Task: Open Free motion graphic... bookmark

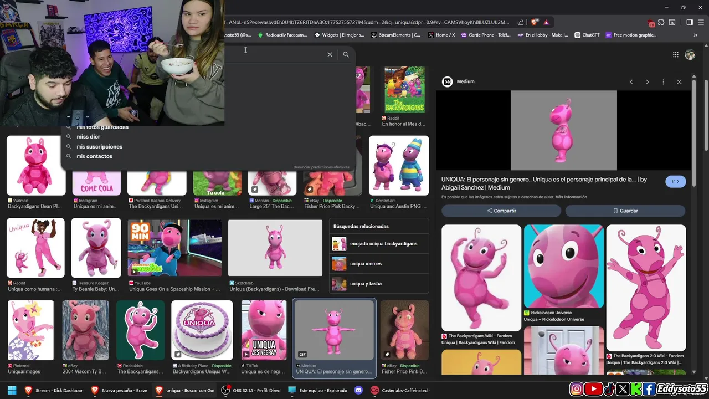Action: 630,35
